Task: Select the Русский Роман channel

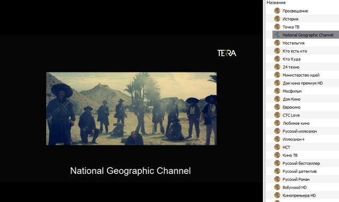Action: tap(296, 179)
